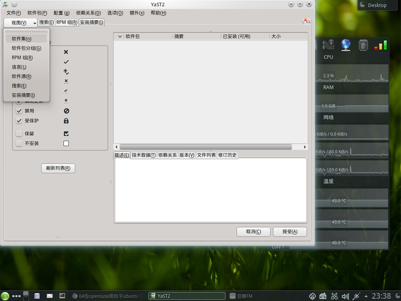Open the 视图(V) dropdown button
401x301 pixels.
point(21,23)
